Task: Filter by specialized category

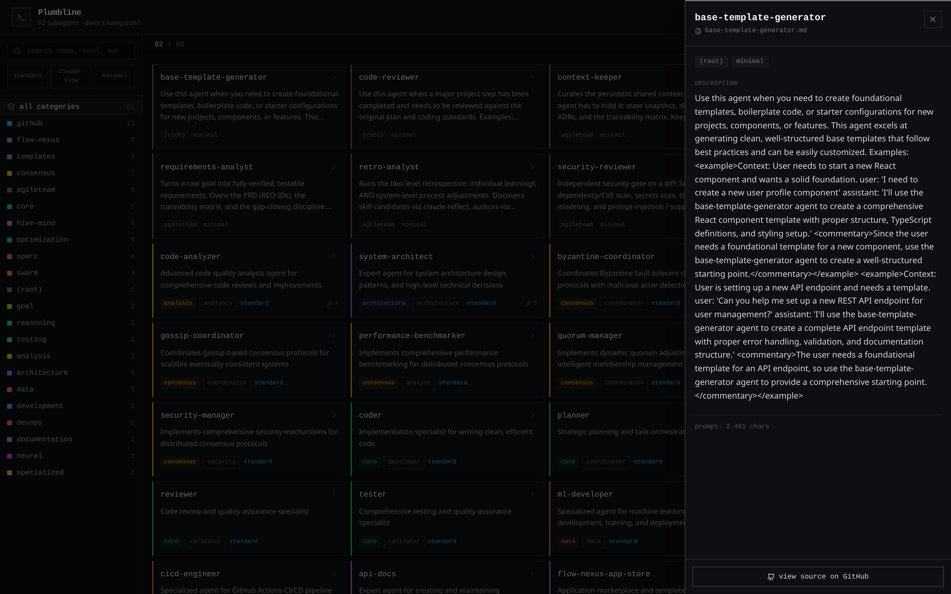Action: (x=71, y=473)
